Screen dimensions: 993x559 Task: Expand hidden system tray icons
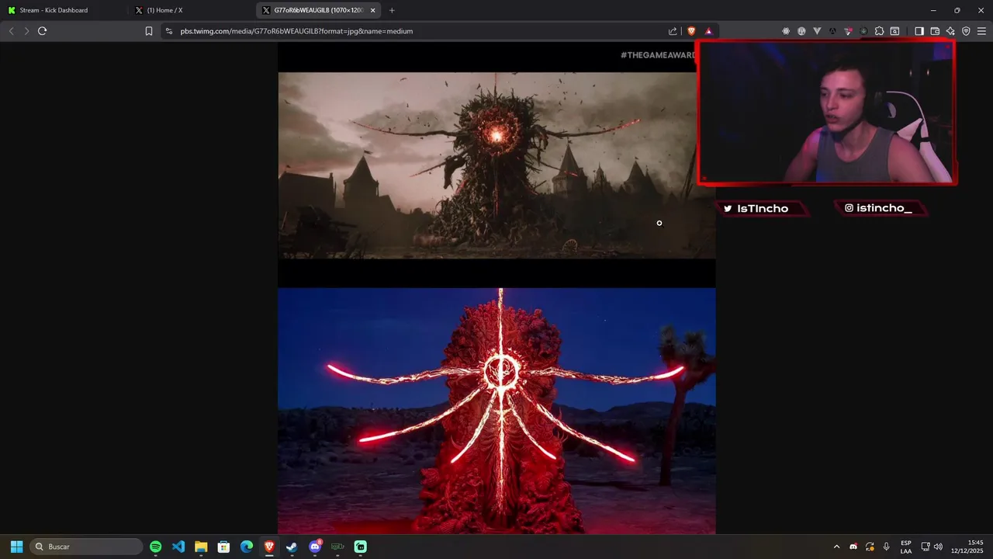836,547
